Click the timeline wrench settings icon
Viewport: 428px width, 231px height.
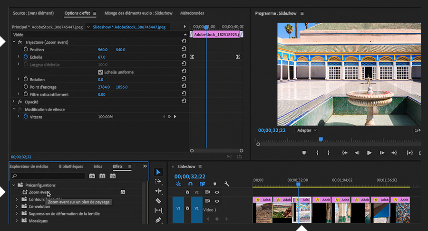227,184
